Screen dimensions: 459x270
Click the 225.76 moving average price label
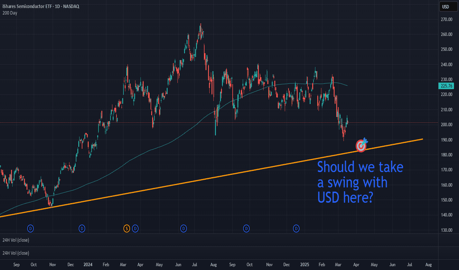pyautogui.click(x=446, y=86)
